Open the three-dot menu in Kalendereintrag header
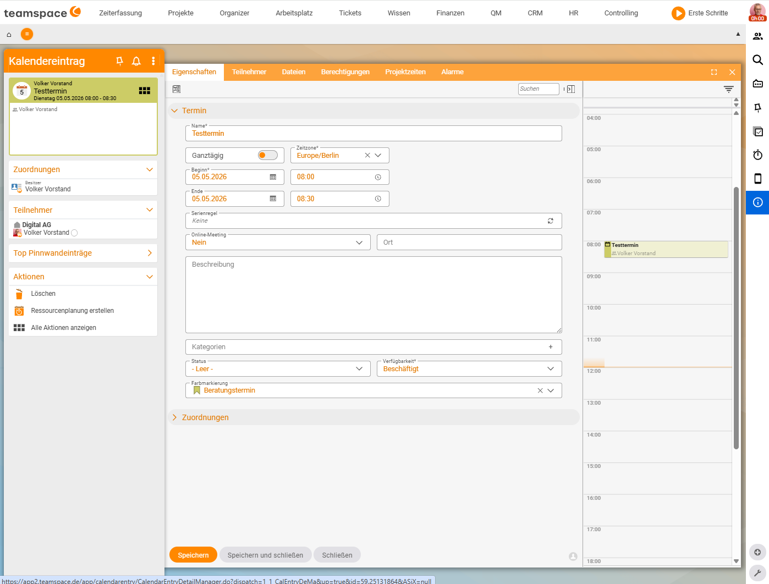769x584 pixels. coord(153,61)
